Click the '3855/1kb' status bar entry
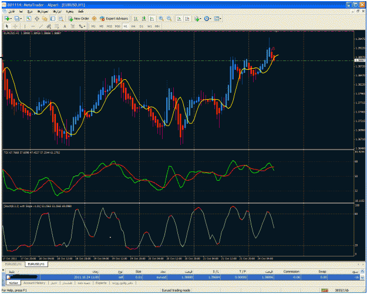 [342, 290]
